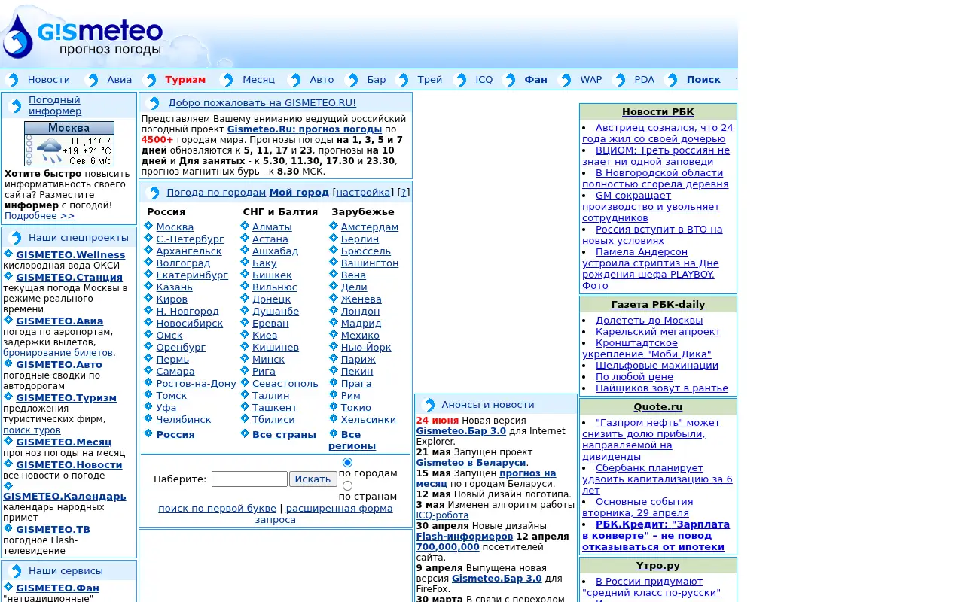Go to the Месяц section
964x602 pixels.
tap(258, 80)
